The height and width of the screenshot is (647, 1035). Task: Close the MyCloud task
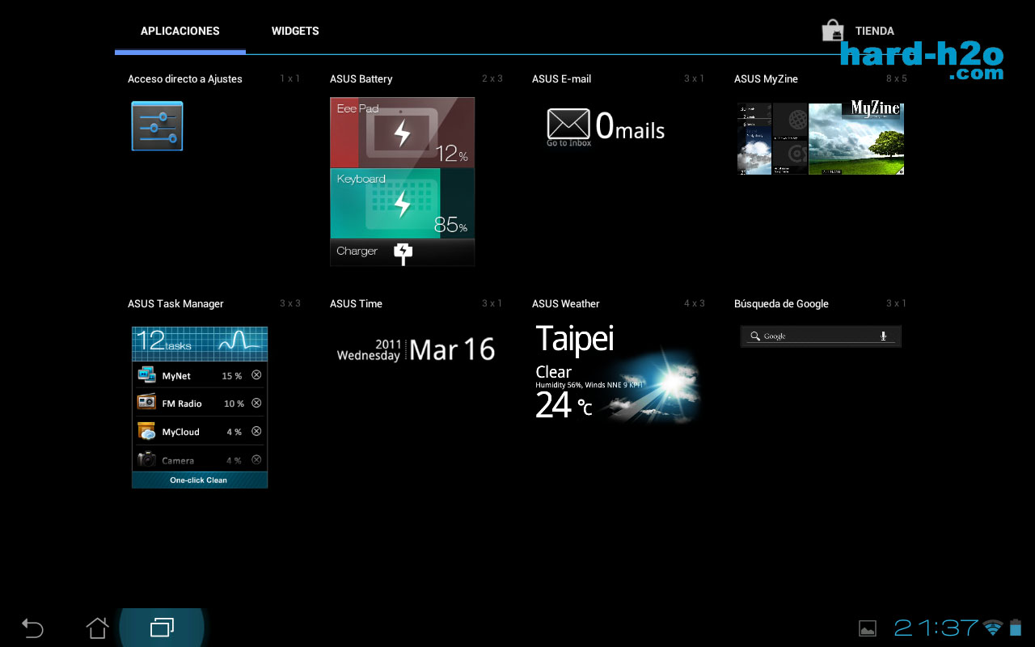coord(256,431)
